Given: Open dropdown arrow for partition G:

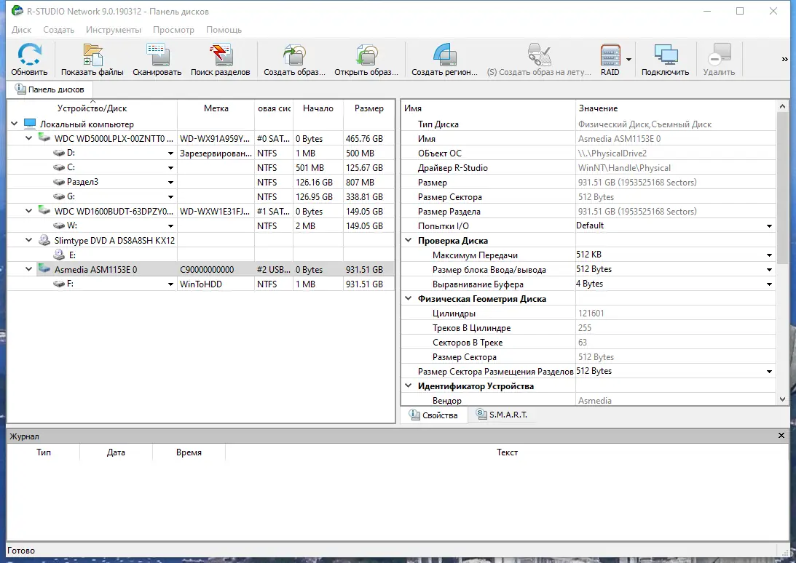Looking at the screenshot, I should pyautogui.click(x=170, y=197).
